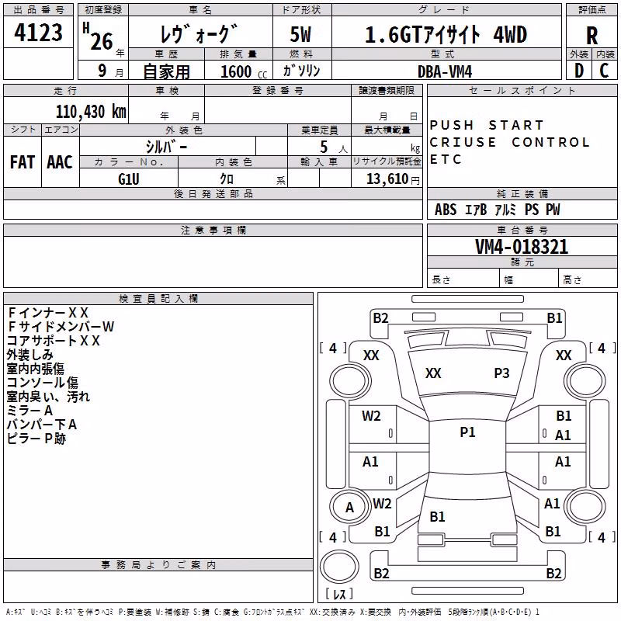Viewport: 621px width, 621px height.
Task: Click the W2 mark on the front door
Action: 371,416
